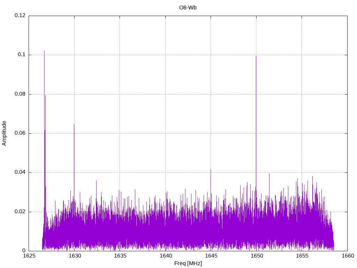The height and width of the screenshot is (268, 357).
Task: Select the Amplitude y-axis label
Action: [x=4, y=133]
